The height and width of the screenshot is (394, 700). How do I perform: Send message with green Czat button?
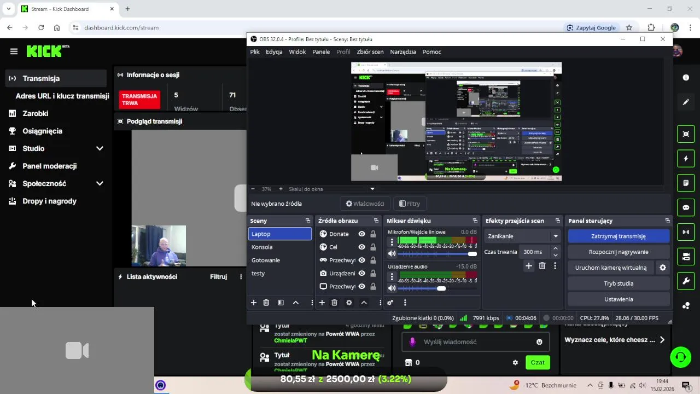tap(538, 362)
